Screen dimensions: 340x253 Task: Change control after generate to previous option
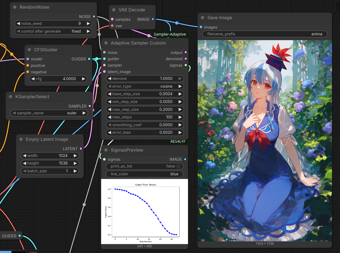[x=18, y=31]
